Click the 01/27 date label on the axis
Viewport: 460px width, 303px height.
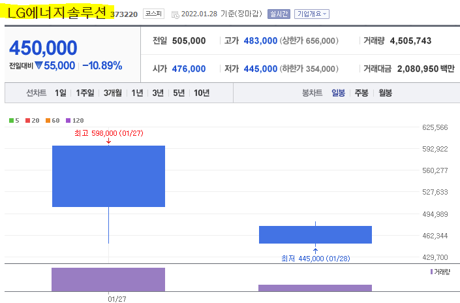tap(117, 299)
